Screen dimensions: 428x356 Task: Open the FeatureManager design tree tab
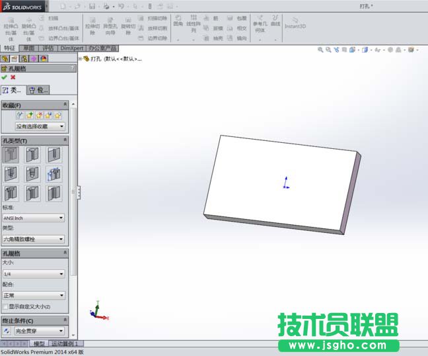tap(5, 58)
